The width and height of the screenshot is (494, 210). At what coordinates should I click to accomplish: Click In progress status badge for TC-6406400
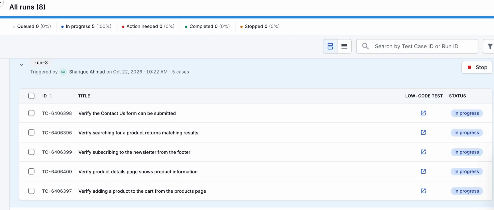tap(467, 172)
